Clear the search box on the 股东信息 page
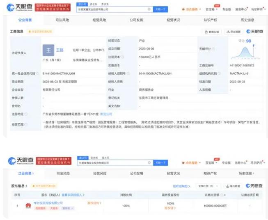Screen dimensions: 268x220 click(149, 163)
